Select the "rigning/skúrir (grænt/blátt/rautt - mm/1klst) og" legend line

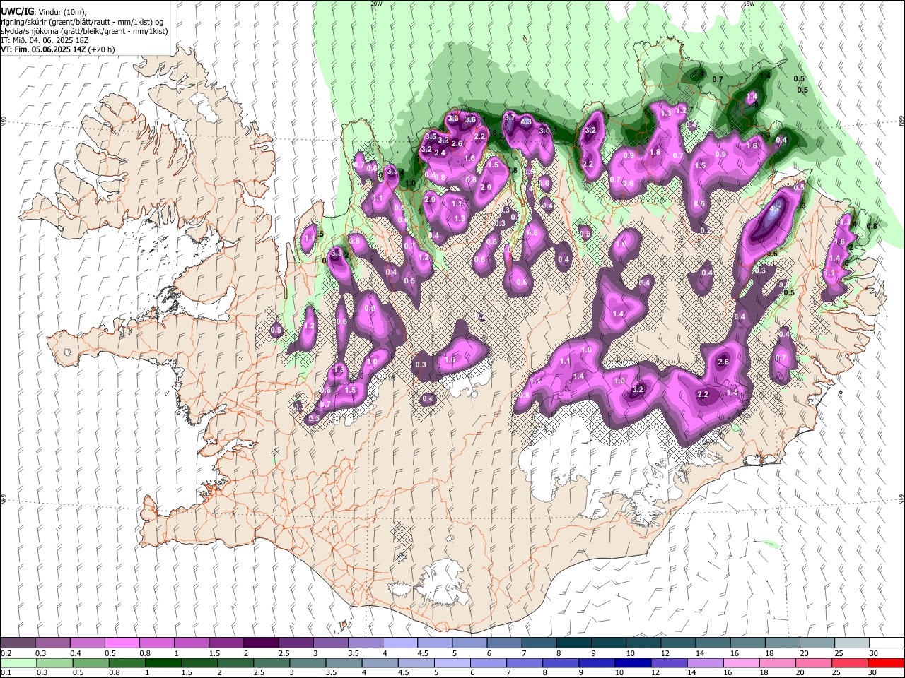coord(83,22)
